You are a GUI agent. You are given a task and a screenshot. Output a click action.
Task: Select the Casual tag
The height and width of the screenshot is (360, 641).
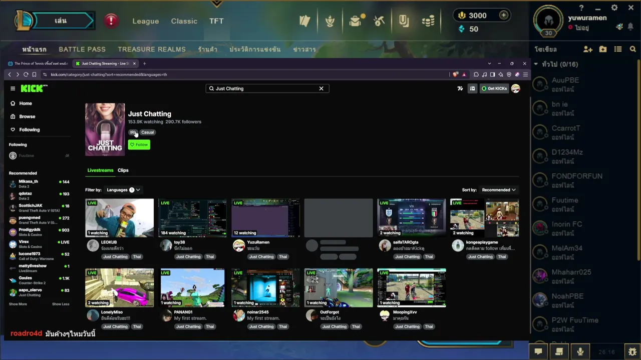pos(147,132)
